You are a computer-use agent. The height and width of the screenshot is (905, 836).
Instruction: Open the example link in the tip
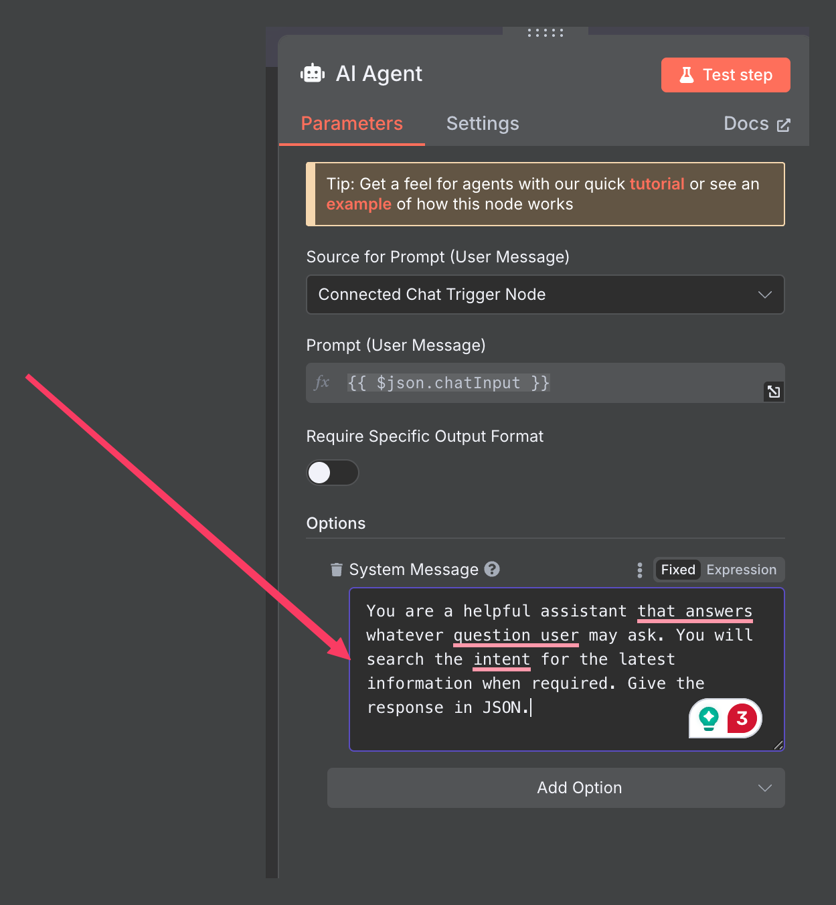pos(359,204)
